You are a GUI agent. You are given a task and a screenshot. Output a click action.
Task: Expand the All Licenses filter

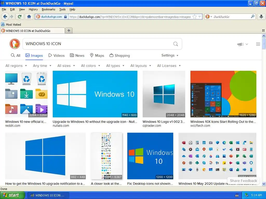169,66
